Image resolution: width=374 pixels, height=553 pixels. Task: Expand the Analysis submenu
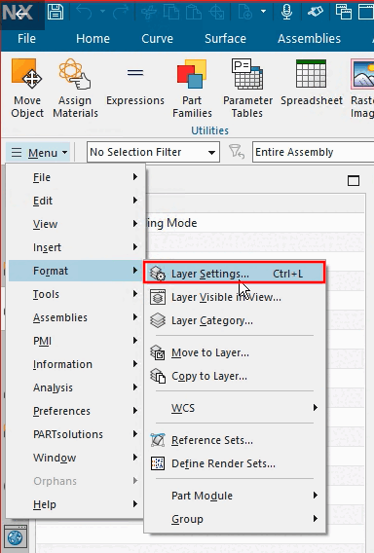[x=76, y=387]
